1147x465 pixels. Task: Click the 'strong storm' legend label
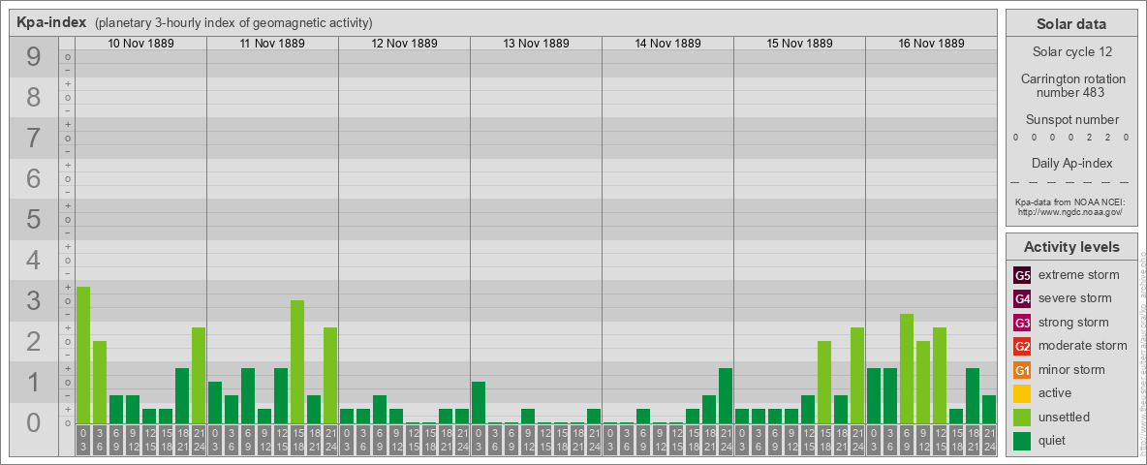[1073, 323]
